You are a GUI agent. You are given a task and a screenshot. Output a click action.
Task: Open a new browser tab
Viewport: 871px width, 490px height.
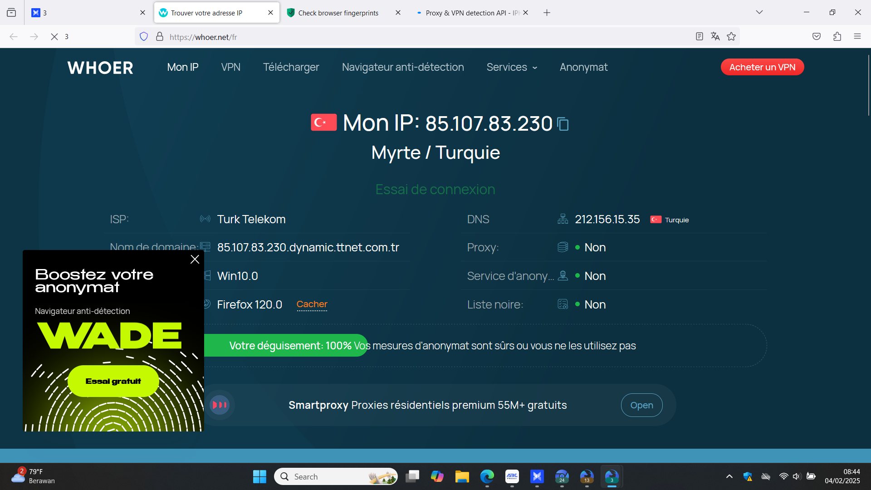(x=547, y=13)
